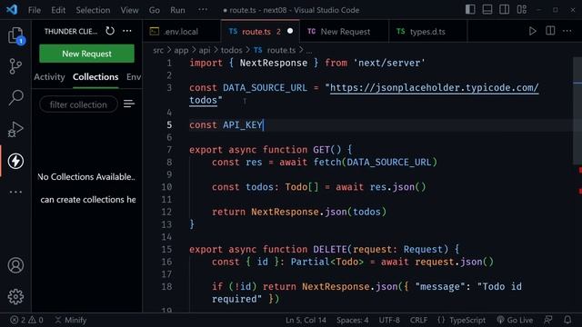Select the Thunder Client lightning icon

(15, 161)
